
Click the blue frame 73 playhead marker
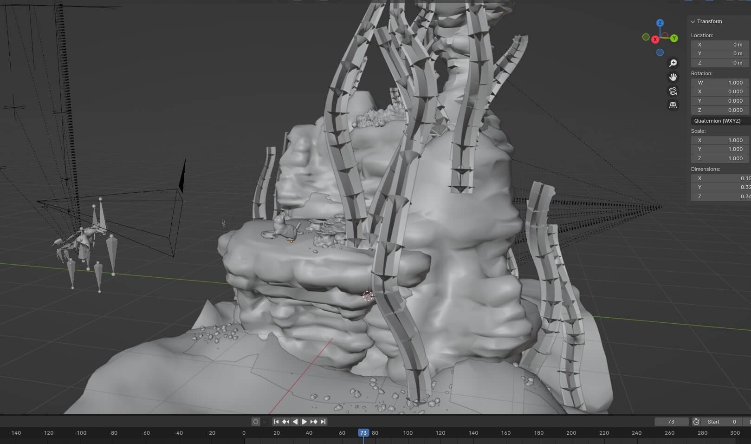pos(363,433)
